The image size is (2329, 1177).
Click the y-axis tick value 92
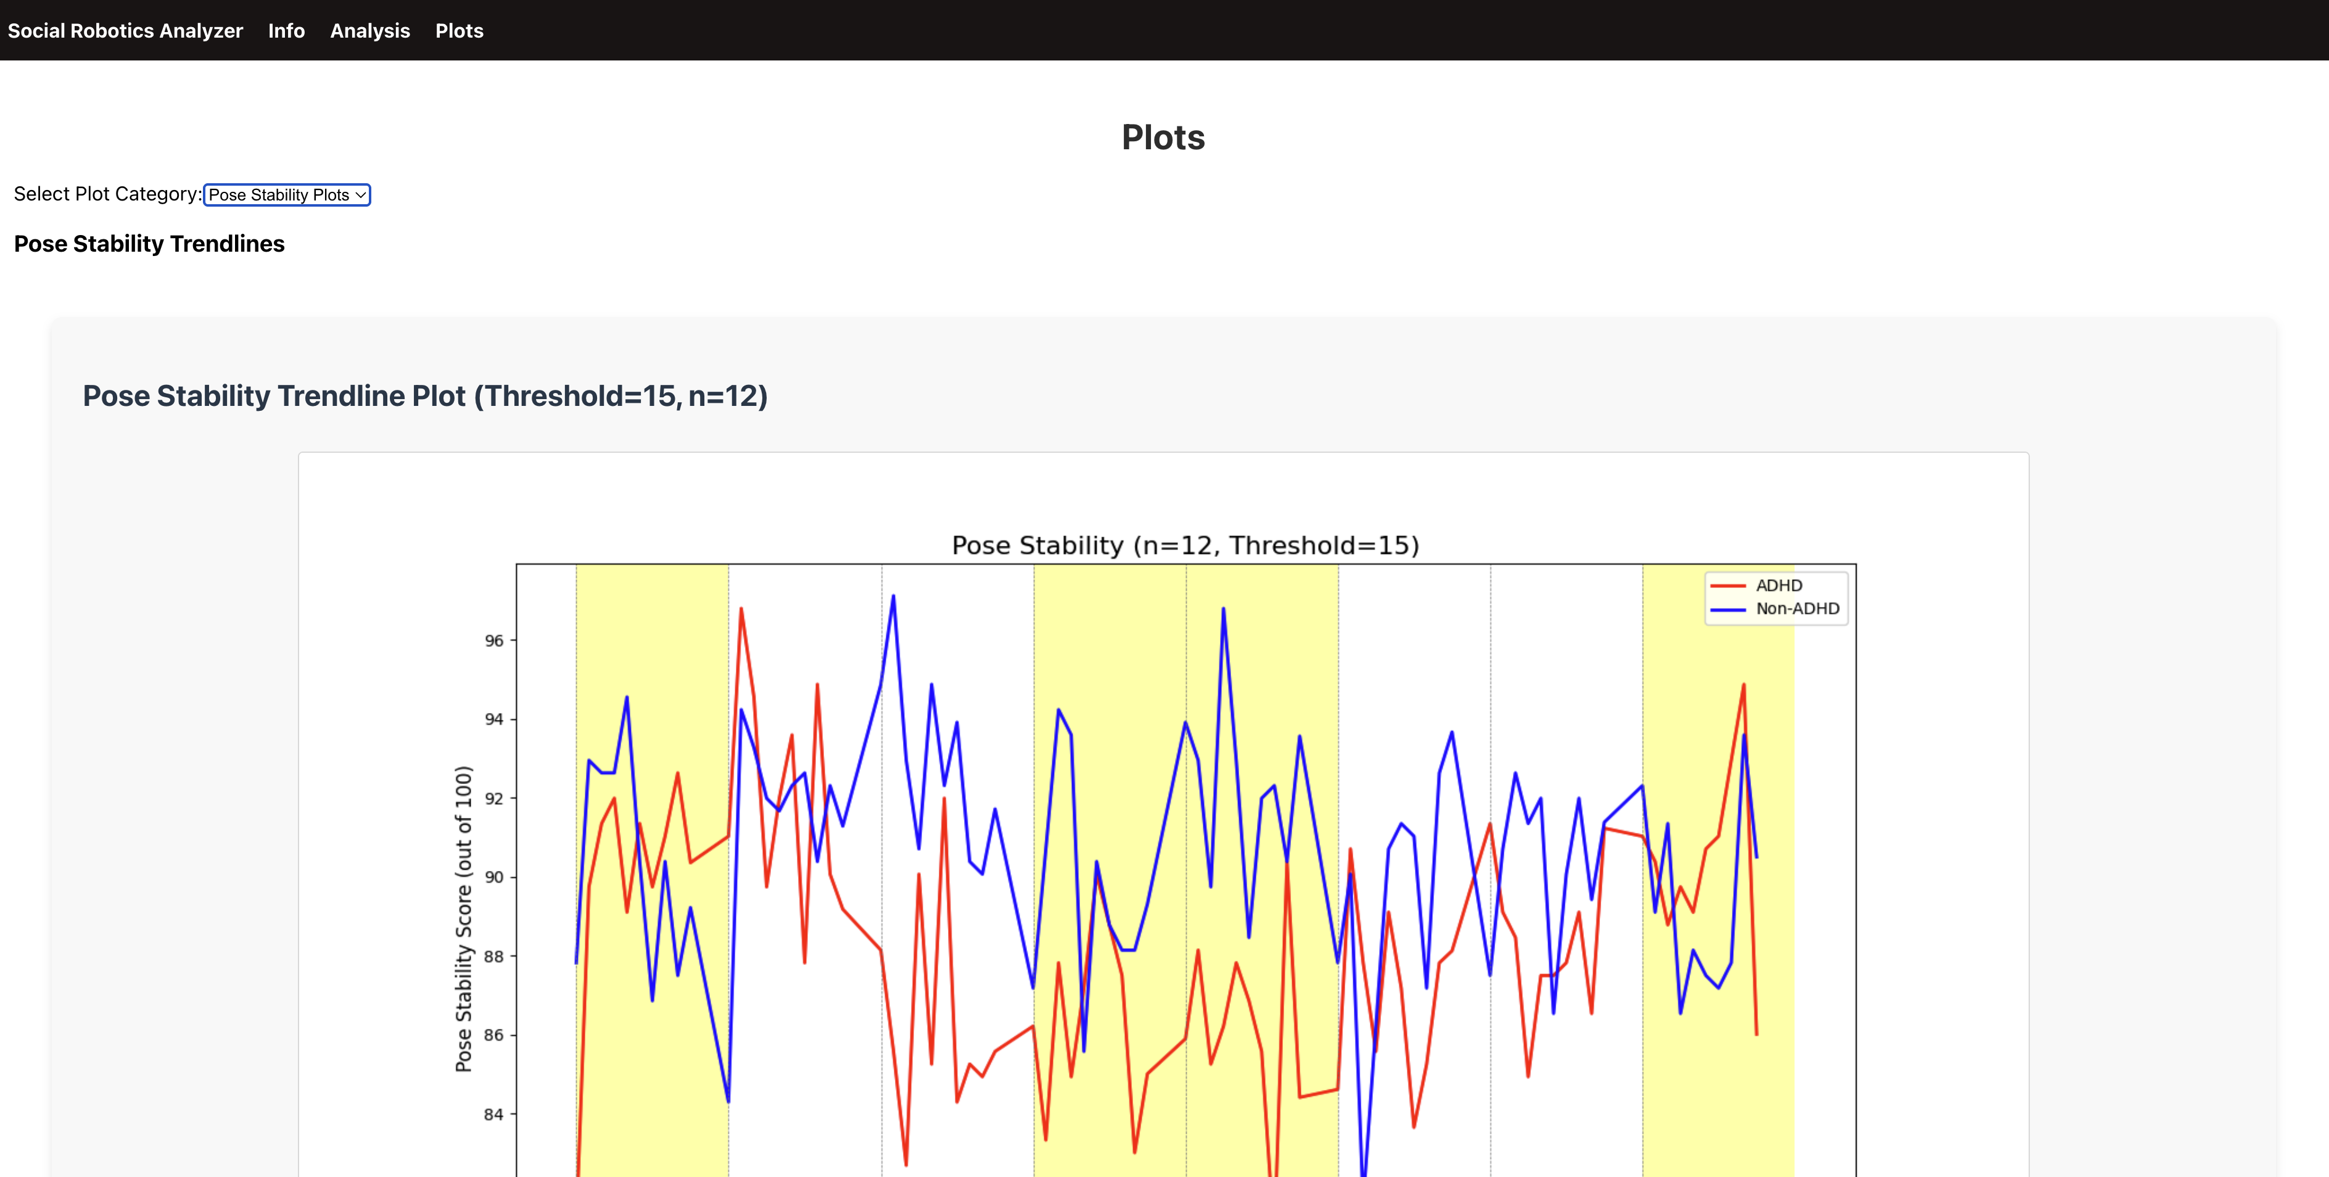click(x=493, y=798)
